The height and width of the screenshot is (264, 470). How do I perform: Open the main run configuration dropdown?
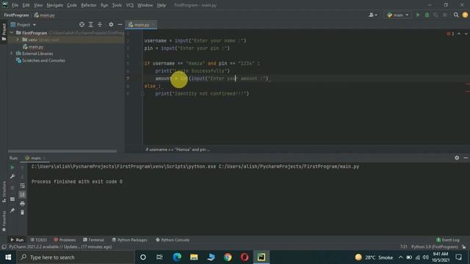[398, 15]
